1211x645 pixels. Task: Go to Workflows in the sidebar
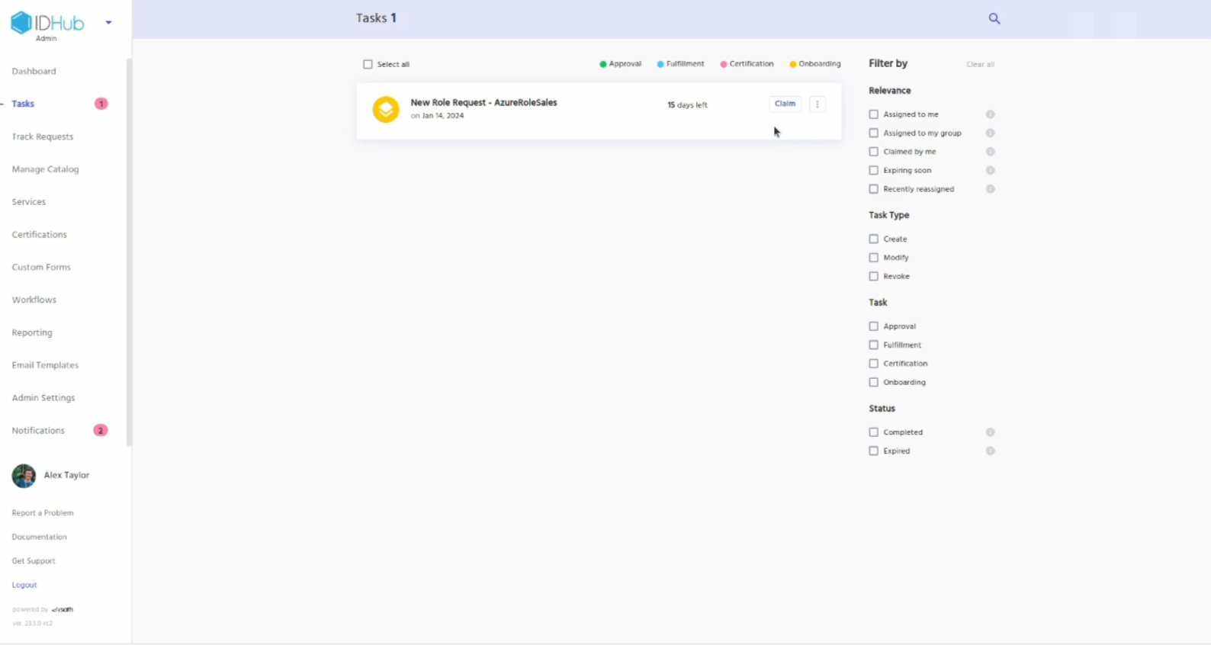click(34, 300)
